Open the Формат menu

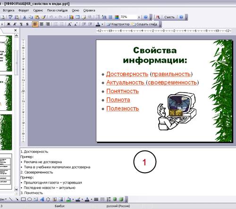pos(24,10)
